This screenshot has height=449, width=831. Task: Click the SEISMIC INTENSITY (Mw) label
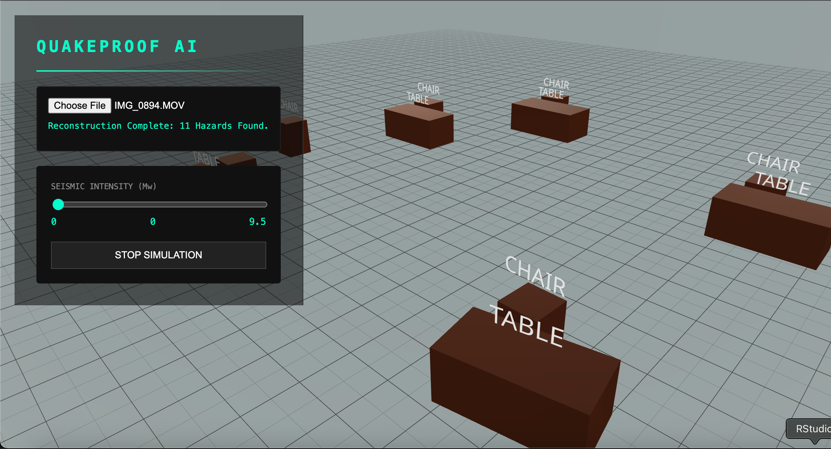coord(103,186)
